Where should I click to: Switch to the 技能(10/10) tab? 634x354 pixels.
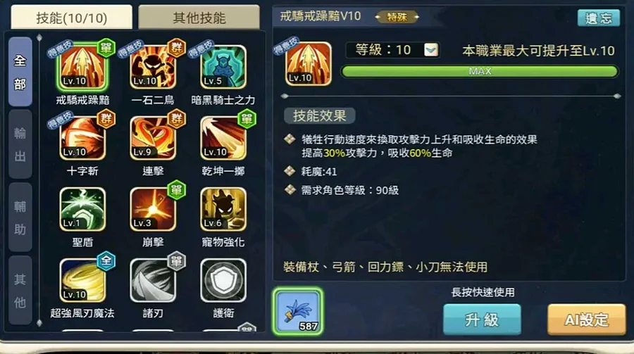(x=72, y=18)
